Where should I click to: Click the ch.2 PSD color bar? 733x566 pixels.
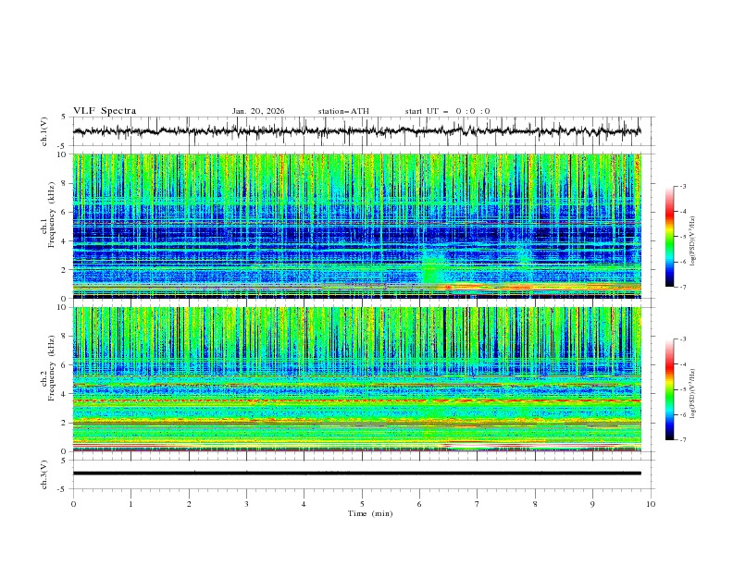[x=669, y=389]
